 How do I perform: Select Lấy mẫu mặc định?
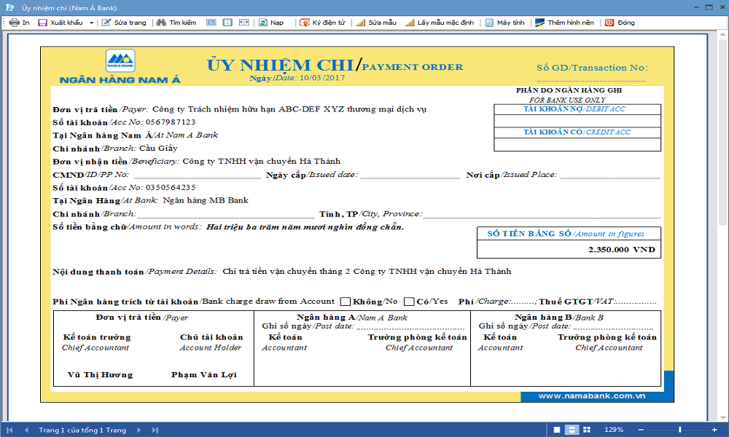point(440,23)
